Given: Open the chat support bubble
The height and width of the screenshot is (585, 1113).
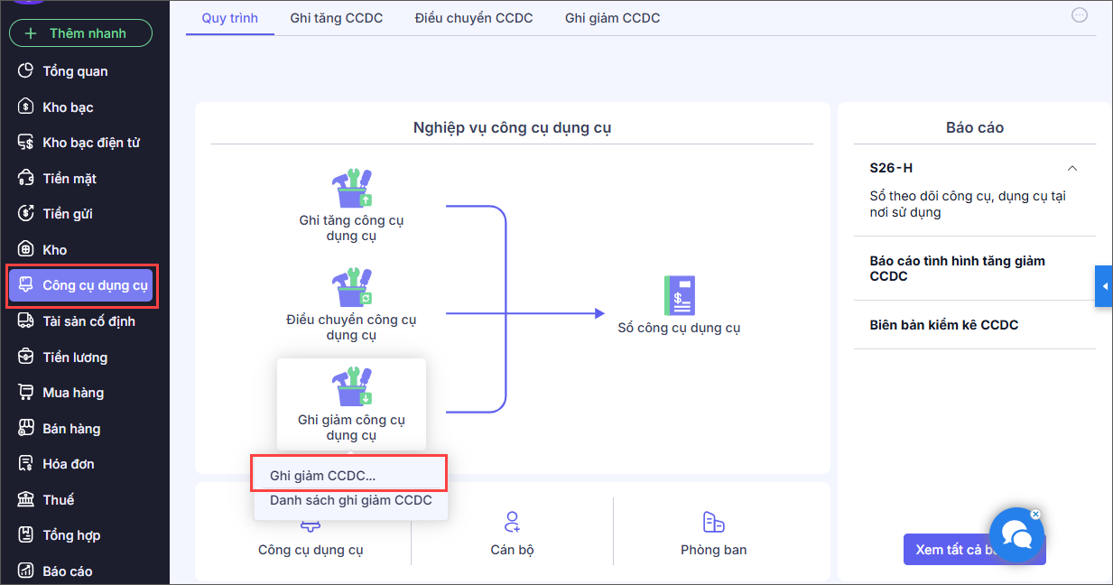Looking at the screenshot, I should (x=1016, y=536).
